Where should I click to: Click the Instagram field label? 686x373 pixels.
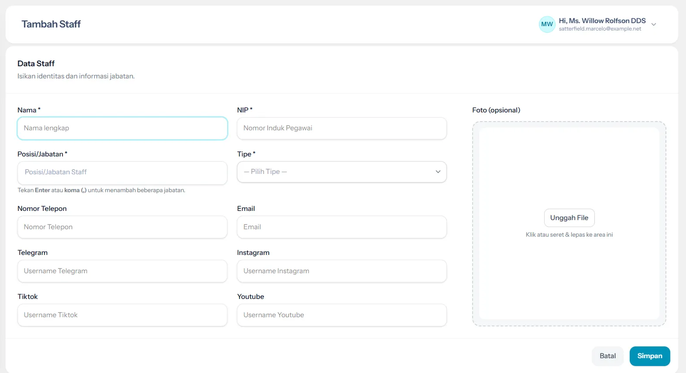click(x=253, y=253)
